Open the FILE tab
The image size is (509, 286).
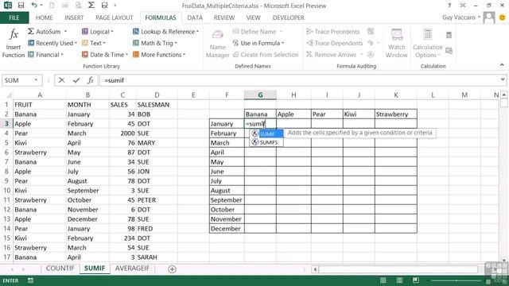tap(14, 17)
